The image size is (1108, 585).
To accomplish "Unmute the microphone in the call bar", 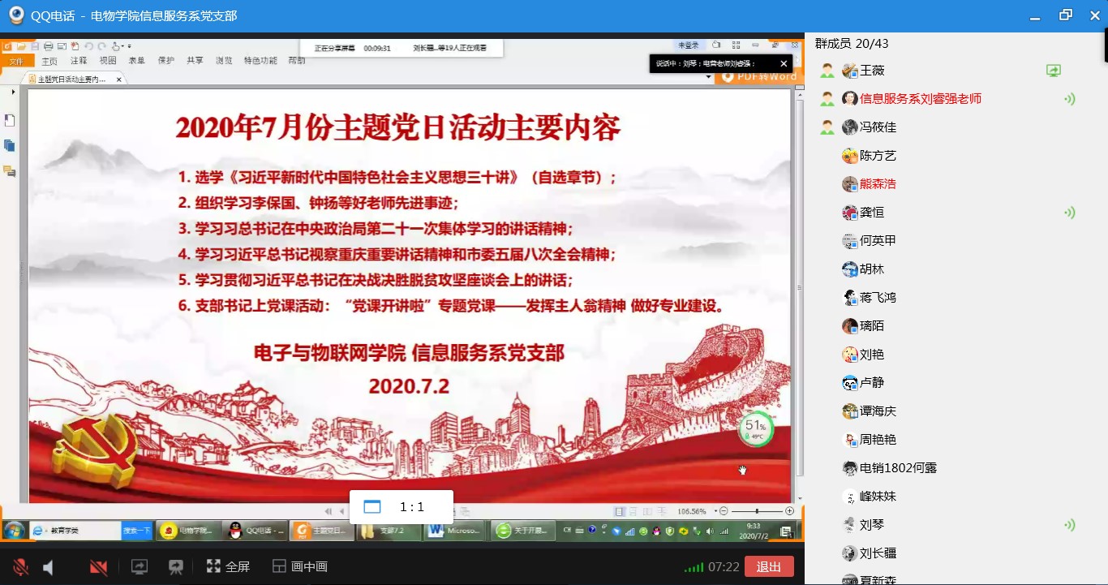I will click(20, 567).
